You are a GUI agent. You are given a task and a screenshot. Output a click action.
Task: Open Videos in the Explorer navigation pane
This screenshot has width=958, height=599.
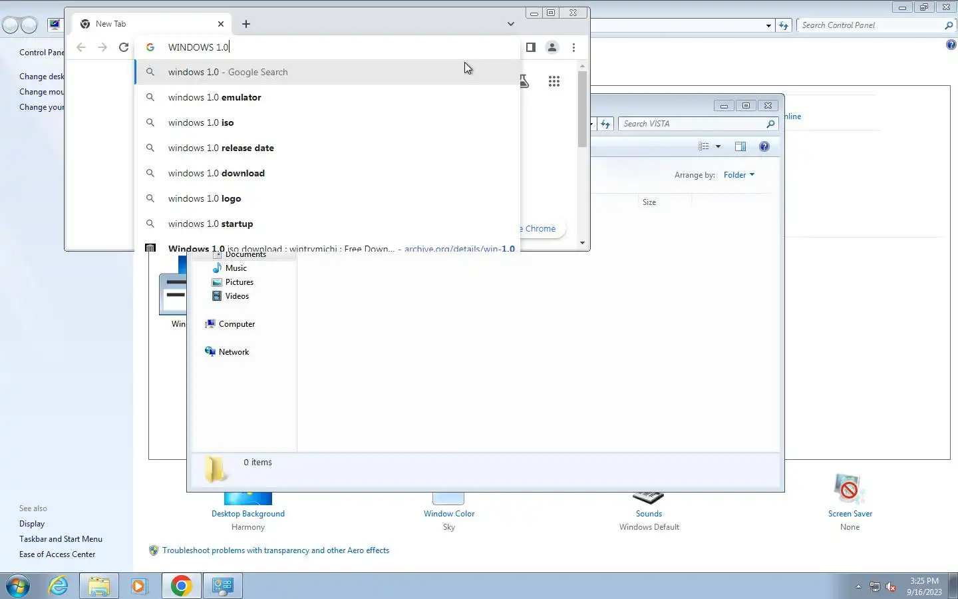coord(237,296)
